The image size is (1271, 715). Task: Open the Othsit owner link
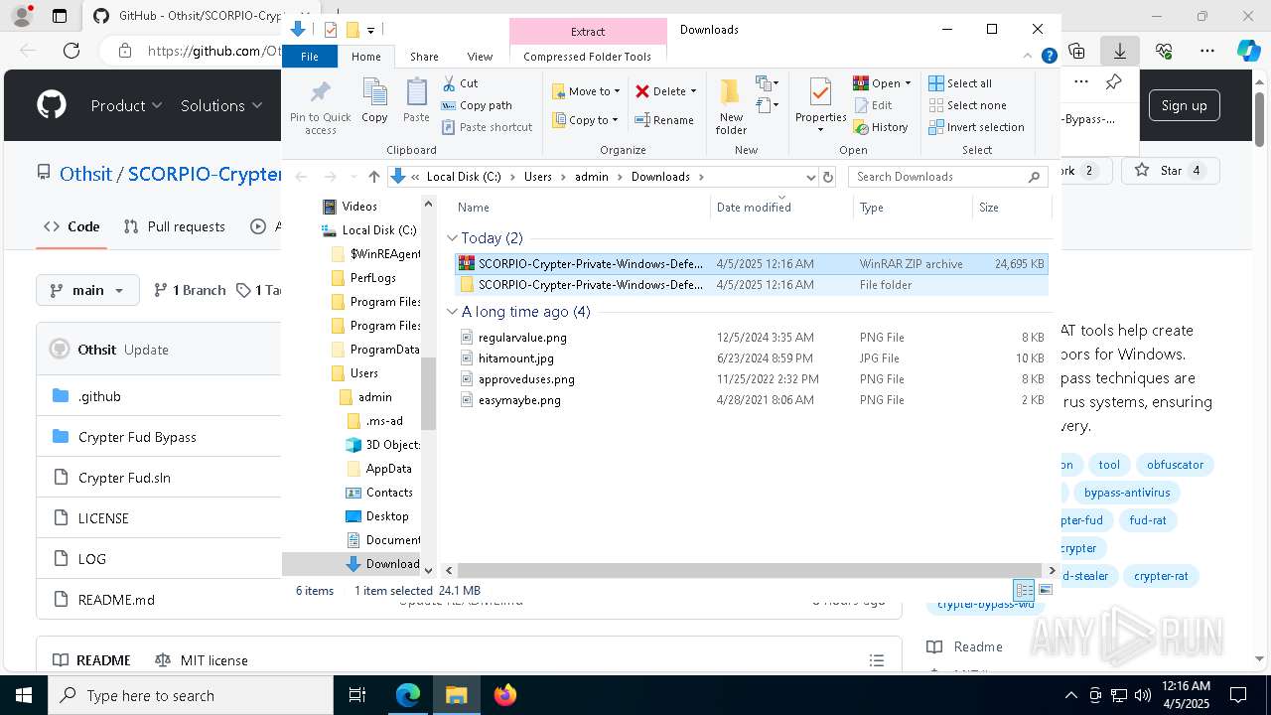[85, 175]
